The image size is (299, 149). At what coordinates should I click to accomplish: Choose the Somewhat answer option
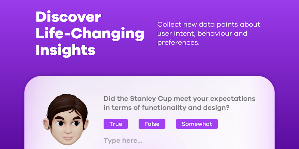(197, 124)
